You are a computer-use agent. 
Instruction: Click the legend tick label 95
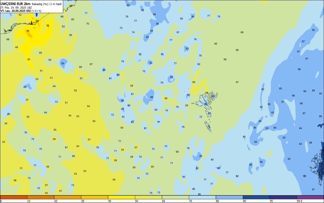(x=271, y=201)
